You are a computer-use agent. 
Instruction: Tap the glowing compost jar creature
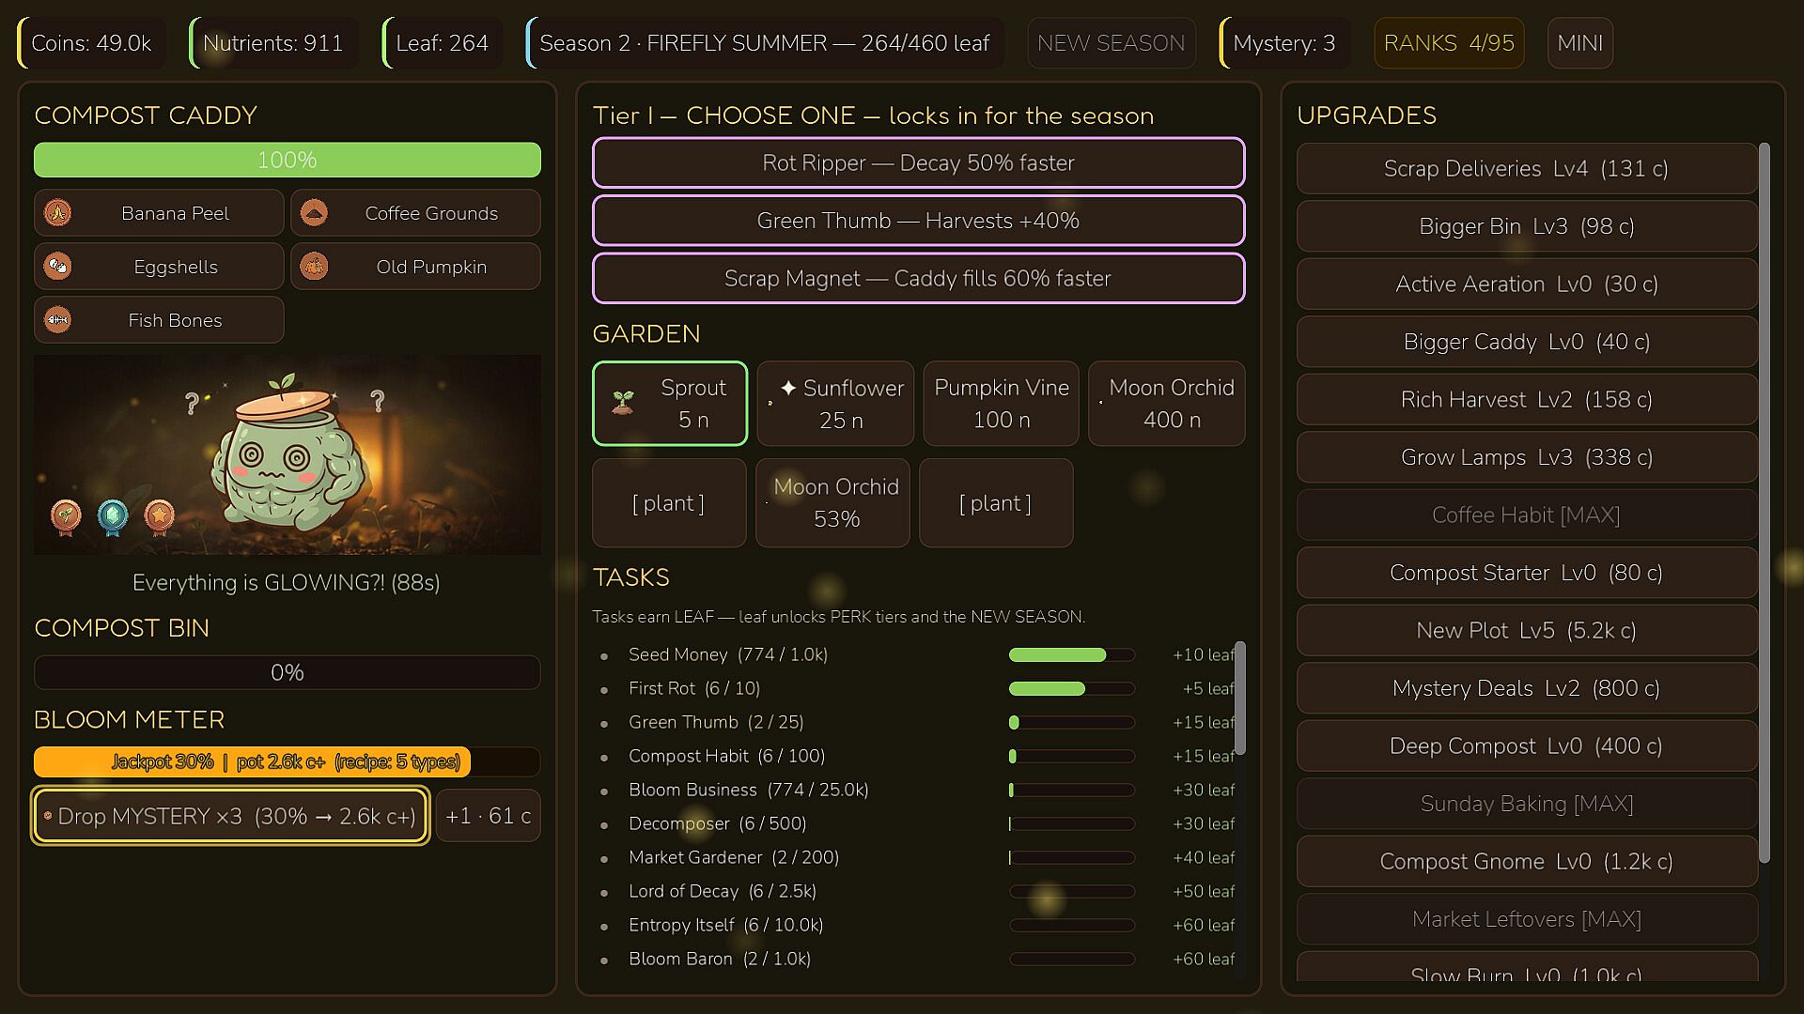[287, 453]
